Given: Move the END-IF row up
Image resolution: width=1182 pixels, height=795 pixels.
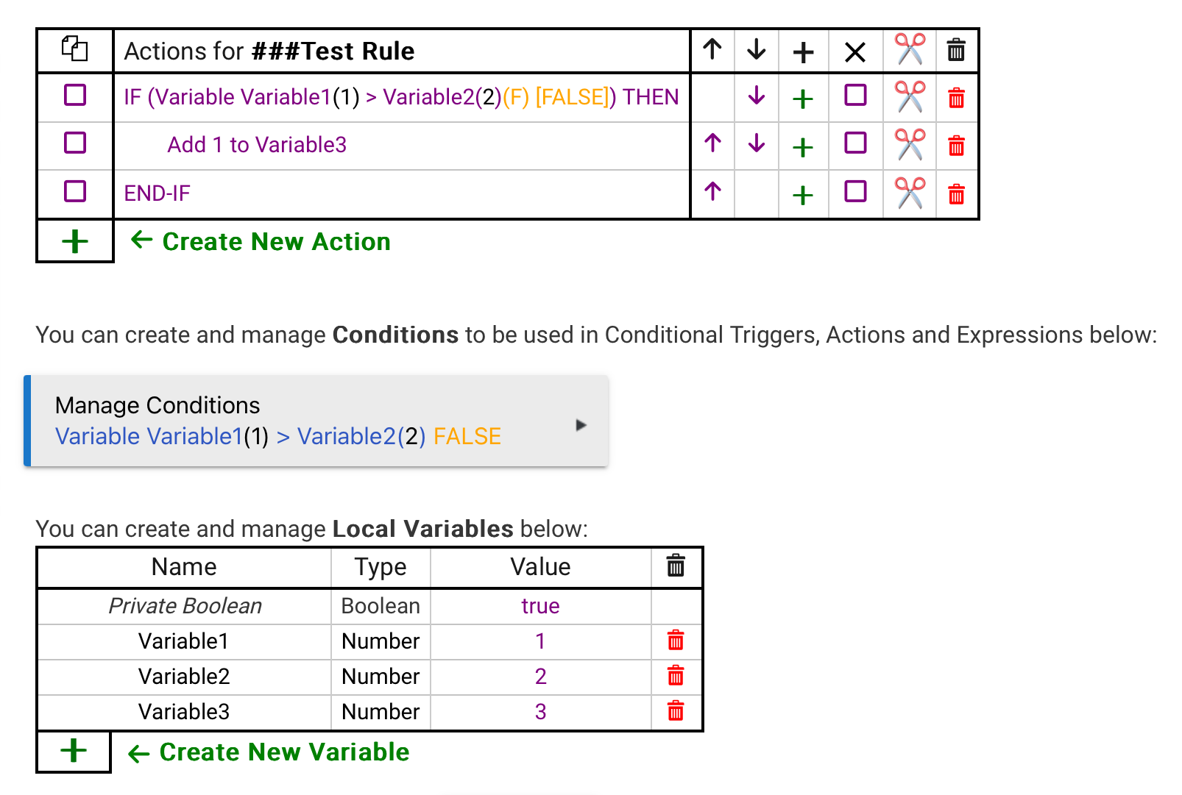Looking at the screenshot, I should 712,193.
